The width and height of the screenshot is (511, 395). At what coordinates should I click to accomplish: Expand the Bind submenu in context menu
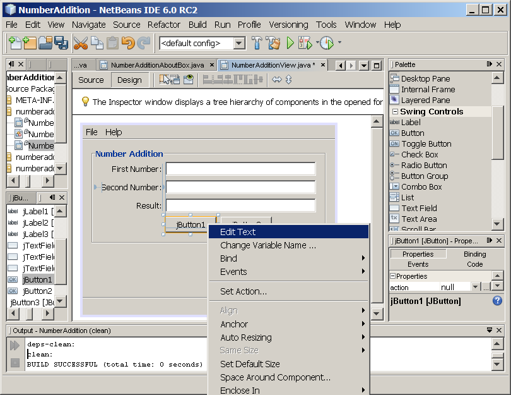(288, 258)
